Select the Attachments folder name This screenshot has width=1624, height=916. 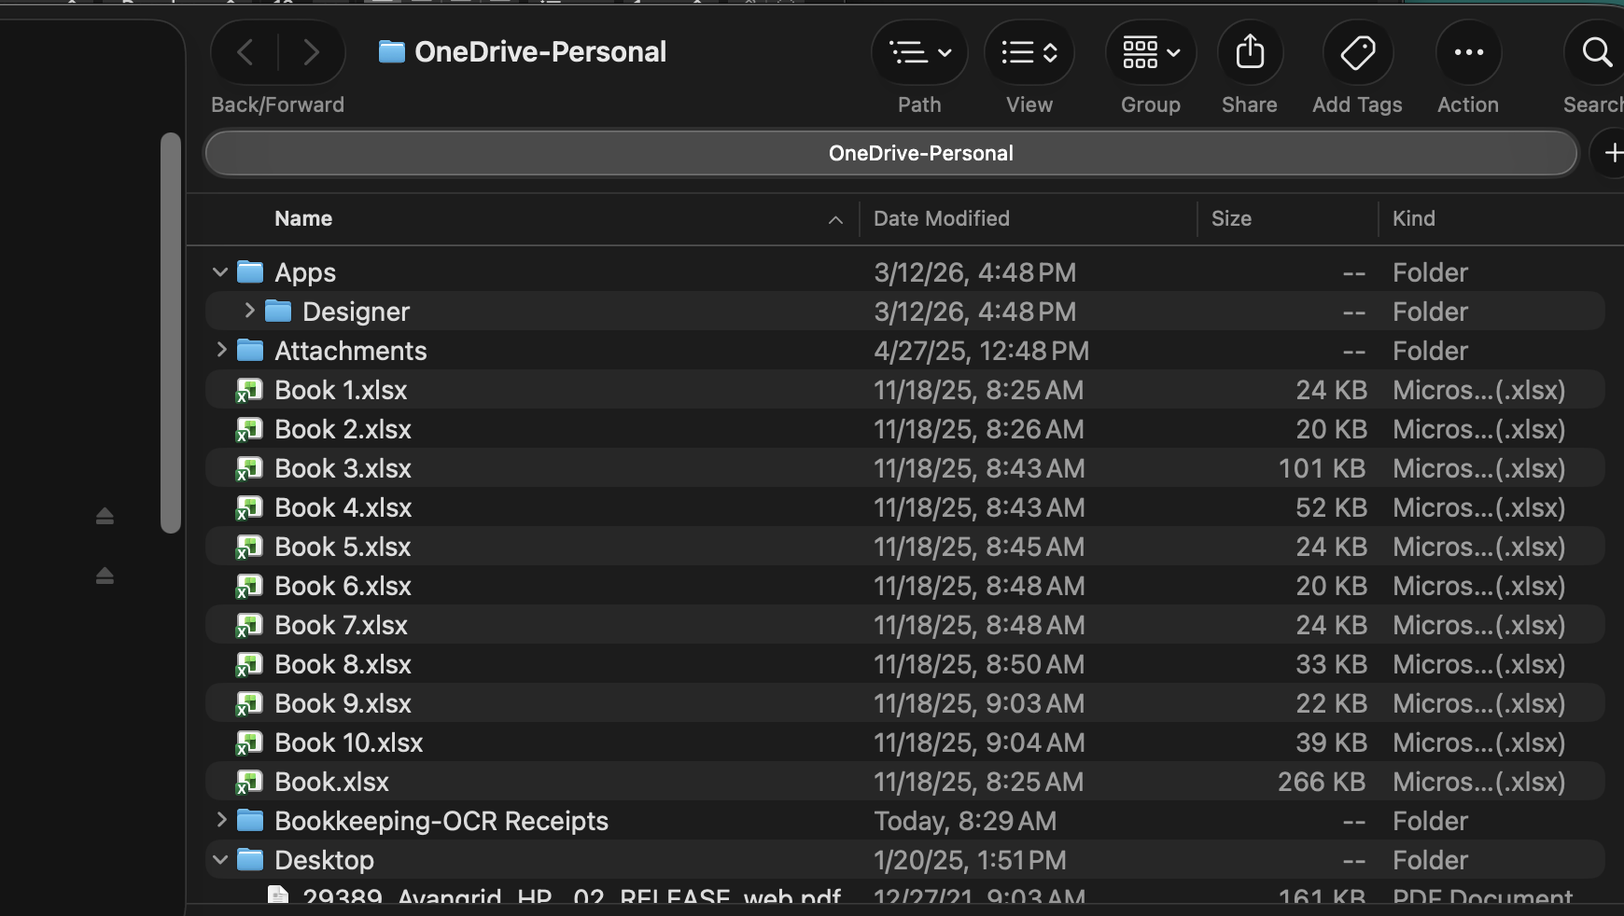coord(350,351)
